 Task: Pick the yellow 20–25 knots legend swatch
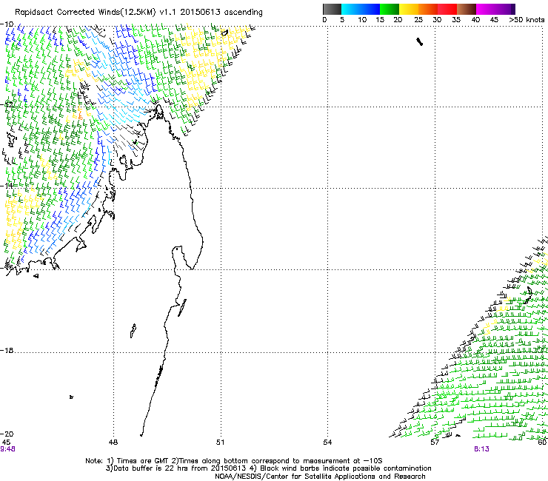(409, 9)
